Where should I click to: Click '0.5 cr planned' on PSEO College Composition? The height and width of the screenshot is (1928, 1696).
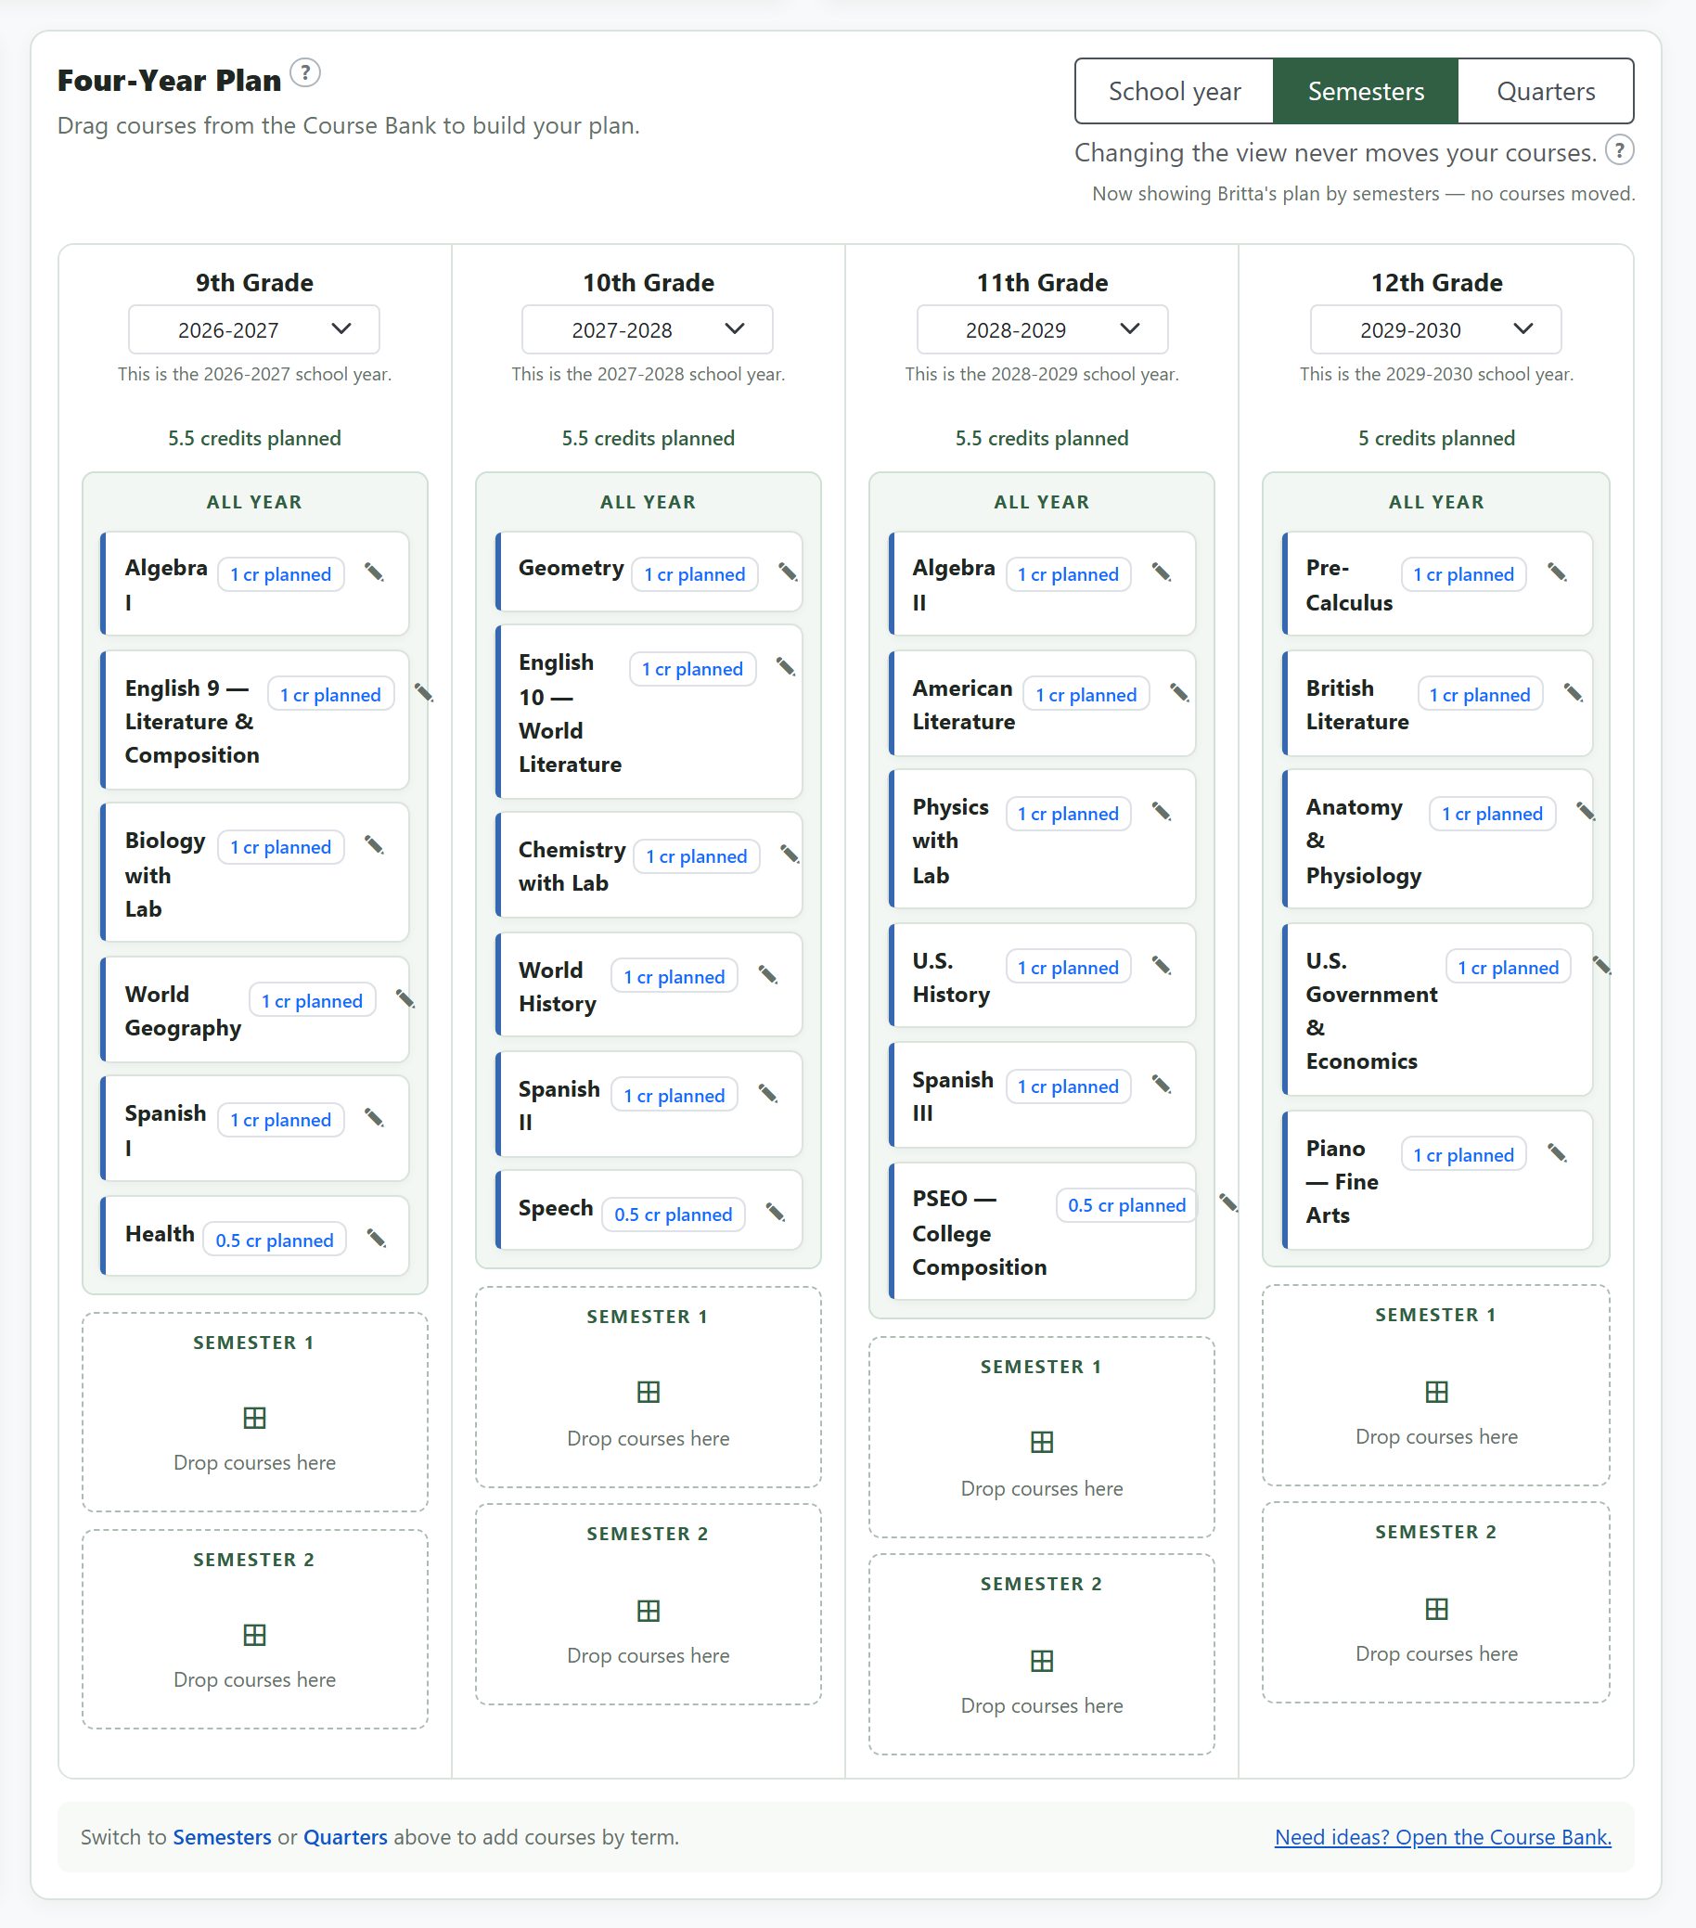tap(1126, 1204)
